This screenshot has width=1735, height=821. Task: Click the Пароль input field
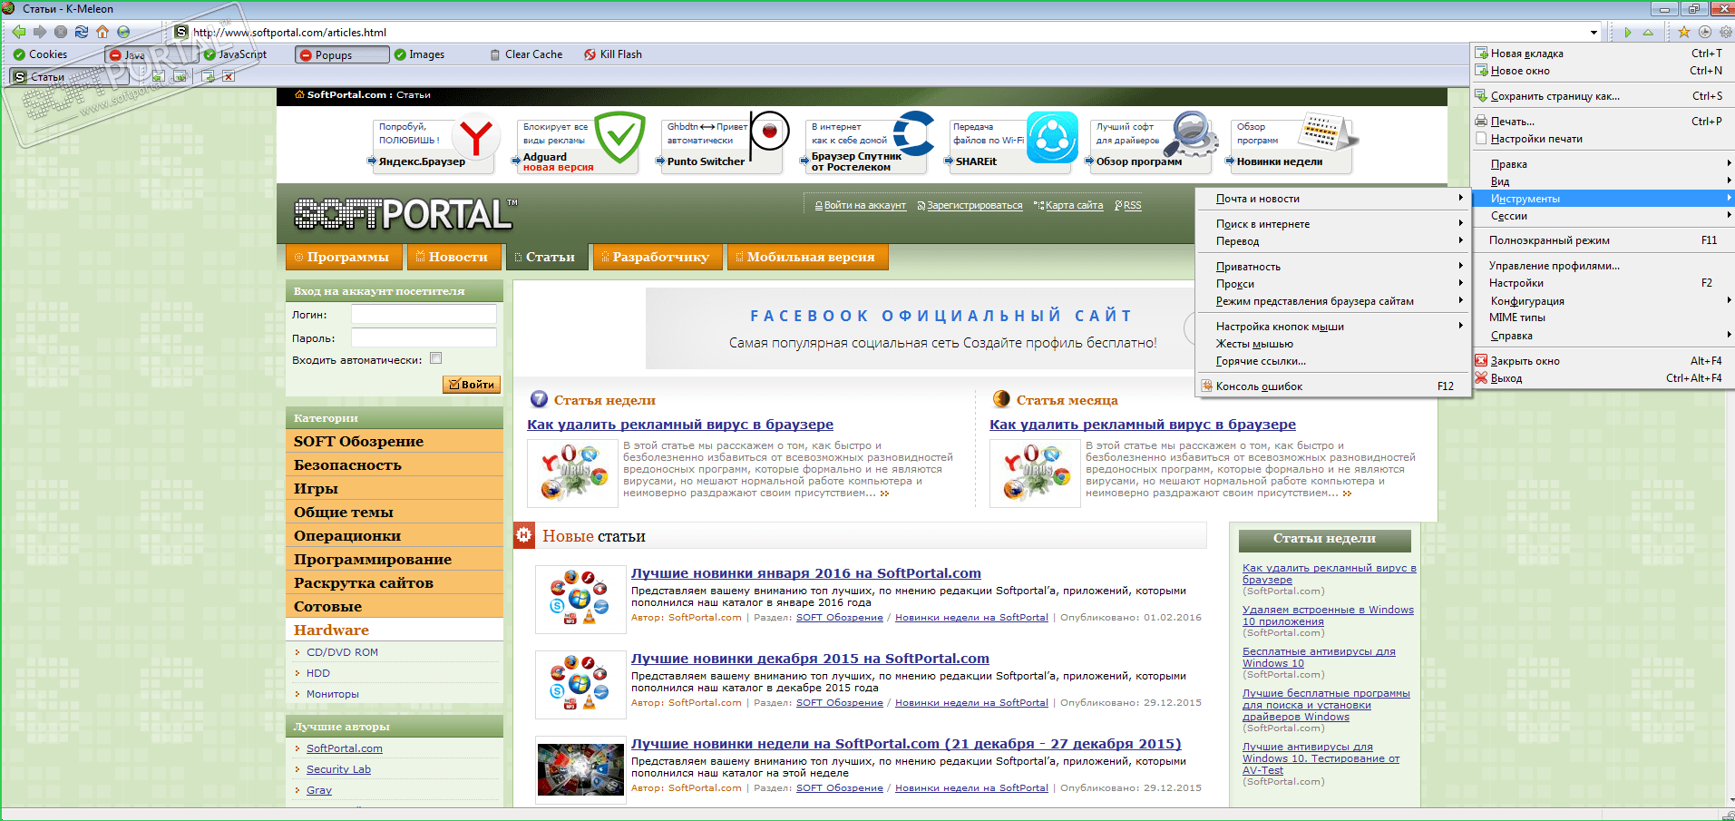424,337
